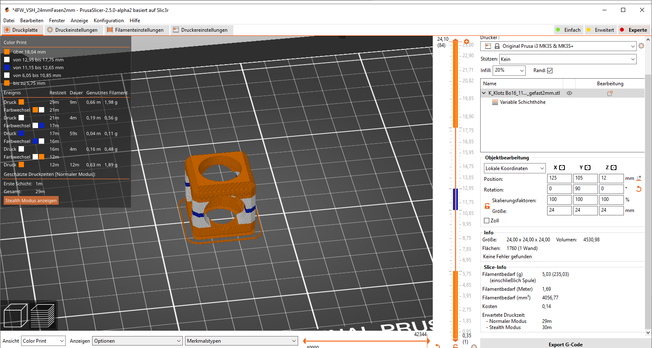Screen dimensions: 652x348
Task: Click blue swatch in the 59s Druck row
Action: [x=21, y=133]
